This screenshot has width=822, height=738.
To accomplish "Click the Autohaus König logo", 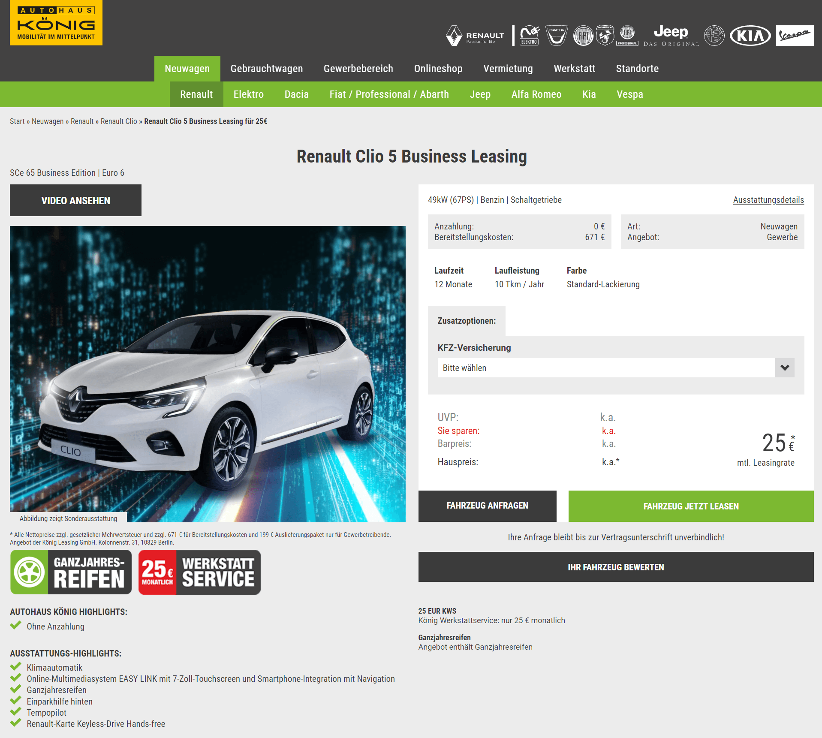I will (56, 23).
